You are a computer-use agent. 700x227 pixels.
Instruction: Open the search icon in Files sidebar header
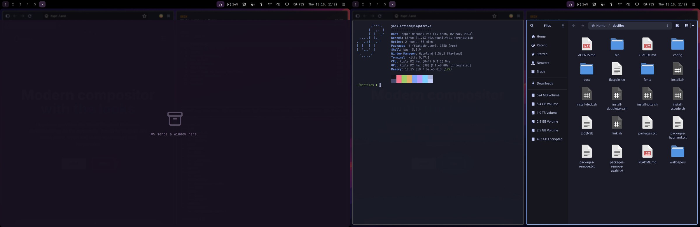coord(532,26)
